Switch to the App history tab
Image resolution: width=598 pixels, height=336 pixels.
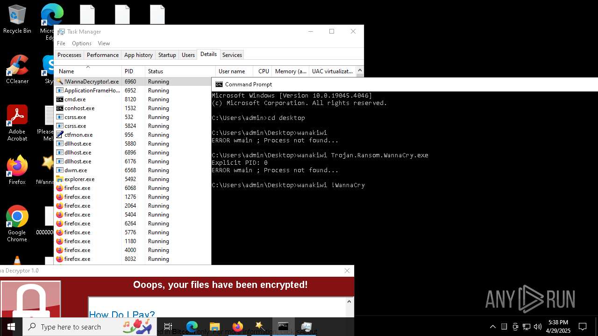[138, 55]
